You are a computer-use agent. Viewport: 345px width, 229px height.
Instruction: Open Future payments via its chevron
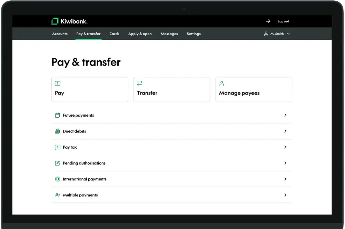[x=285, y=115]
